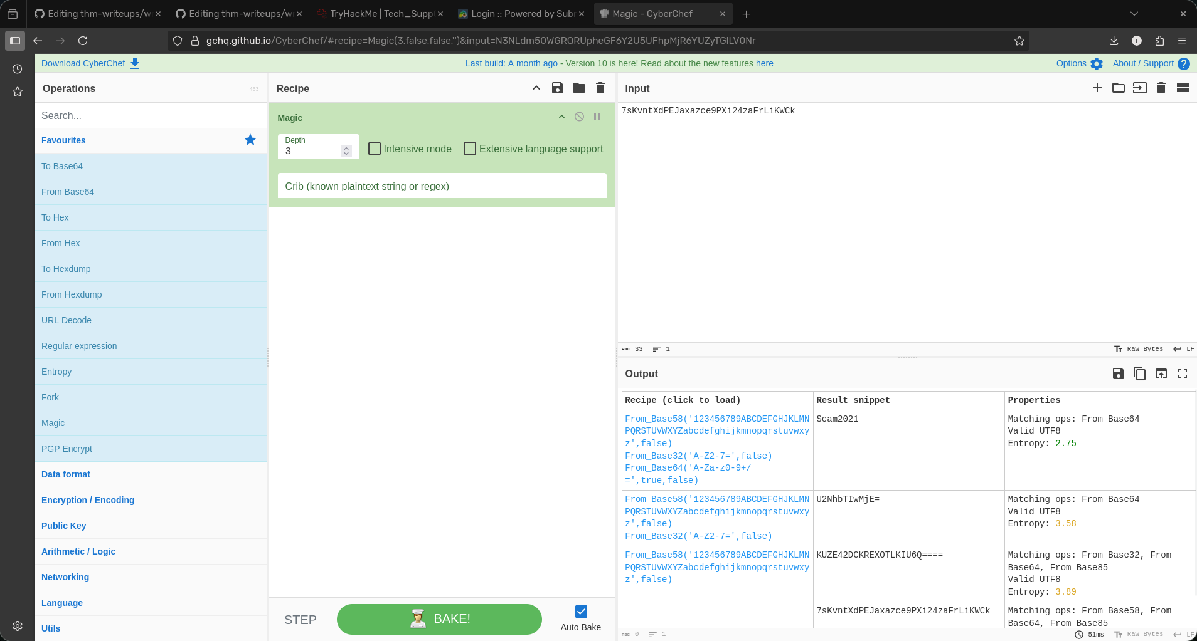Switch to first Editing thm-writeups tab

pyautogui.click(x=98, y=14)
